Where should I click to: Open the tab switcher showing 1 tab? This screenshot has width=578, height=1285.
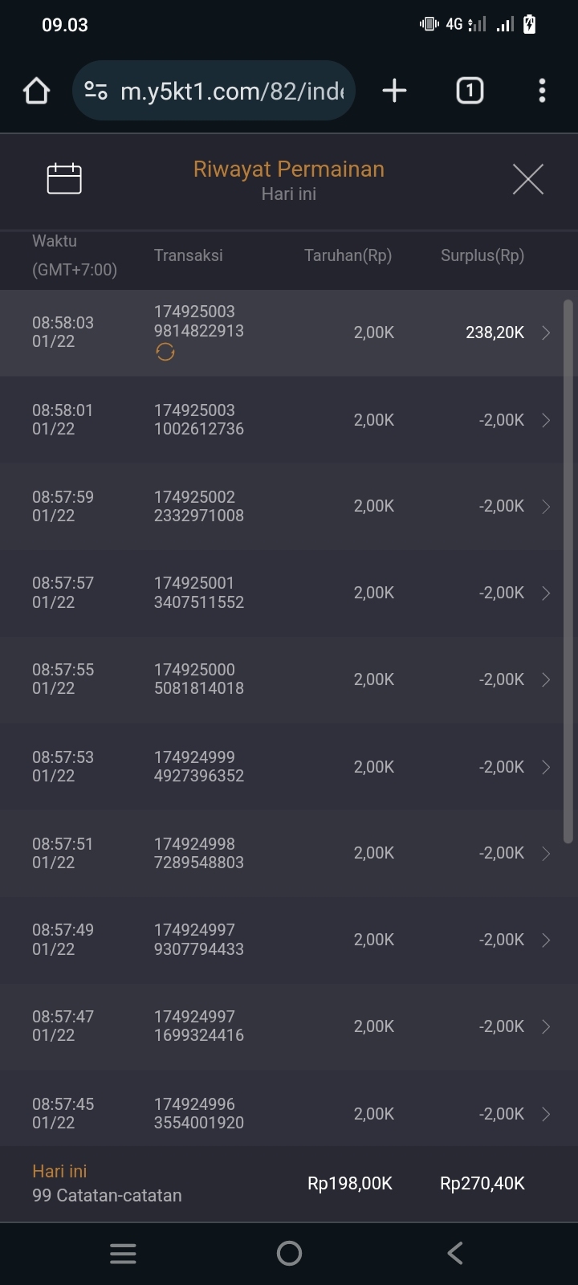click(x=470, y=91)
